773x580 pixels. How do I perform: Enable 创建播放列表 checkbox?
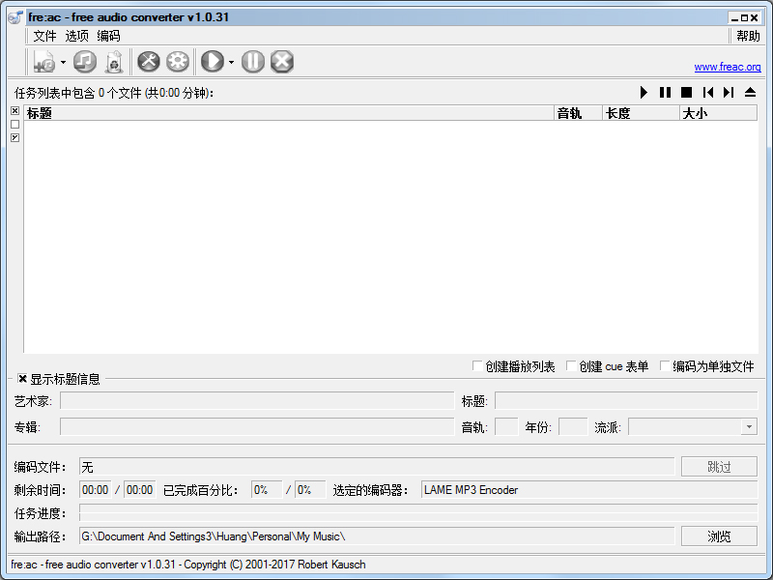477,365
